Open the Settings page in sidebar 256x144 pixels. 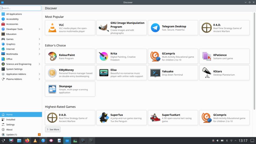10,124
